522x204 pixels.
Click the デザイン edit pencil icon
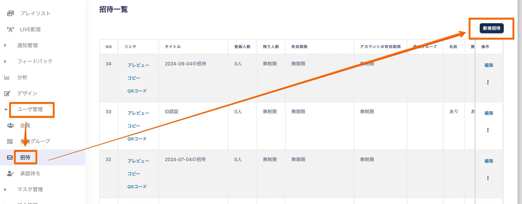pos(7,93)
